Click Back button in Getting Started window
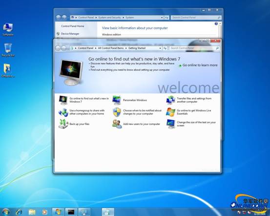Image resolution: width=270 pixels, height=216 pixels. click(x=58, y=48)
